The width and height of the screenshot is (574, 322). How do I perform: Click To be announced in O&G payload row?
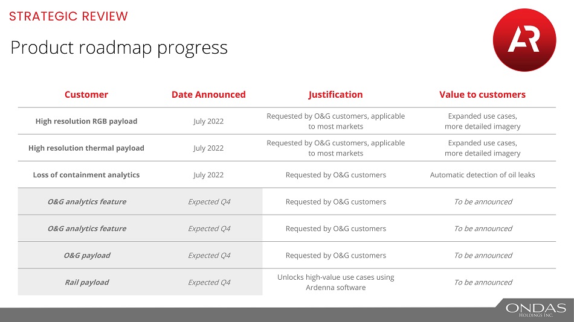[483, 256]
